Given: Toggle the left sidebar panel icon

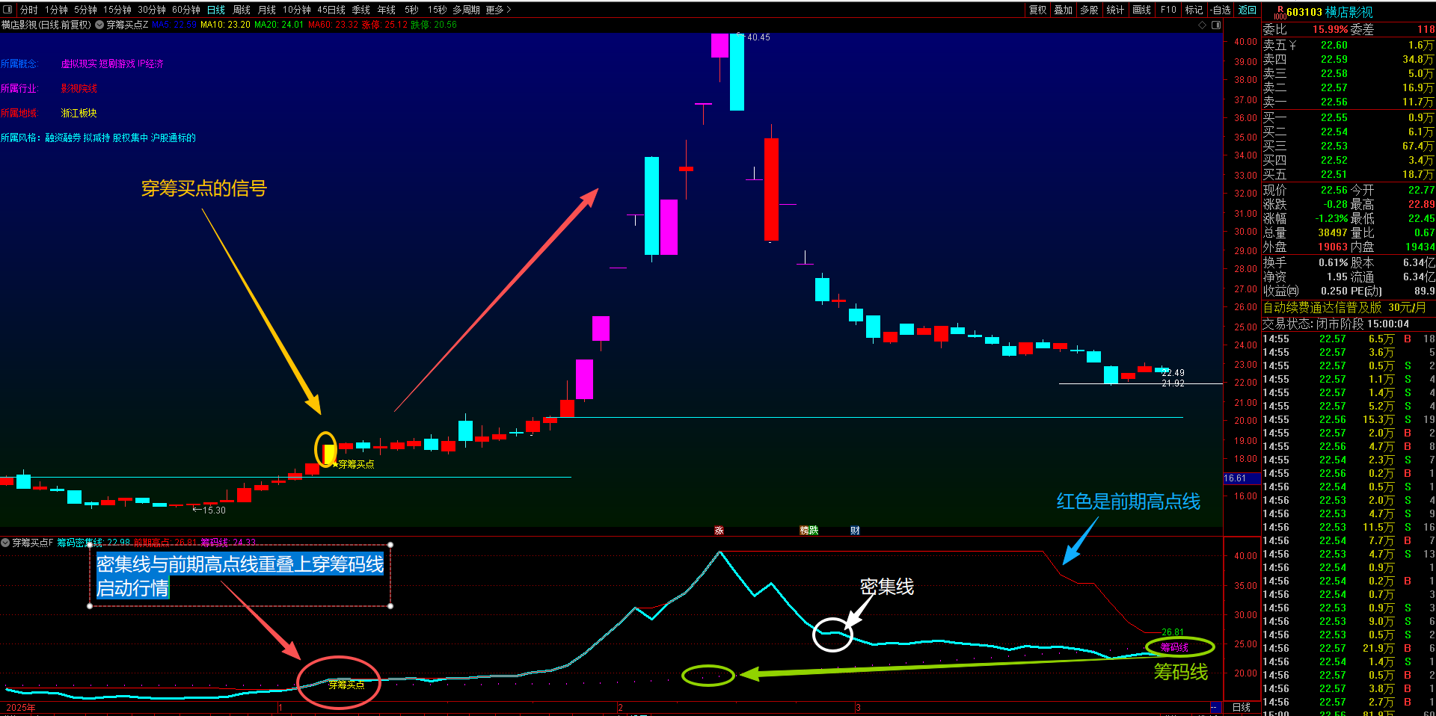Looking at the screenshot, I should coord(7,10).
